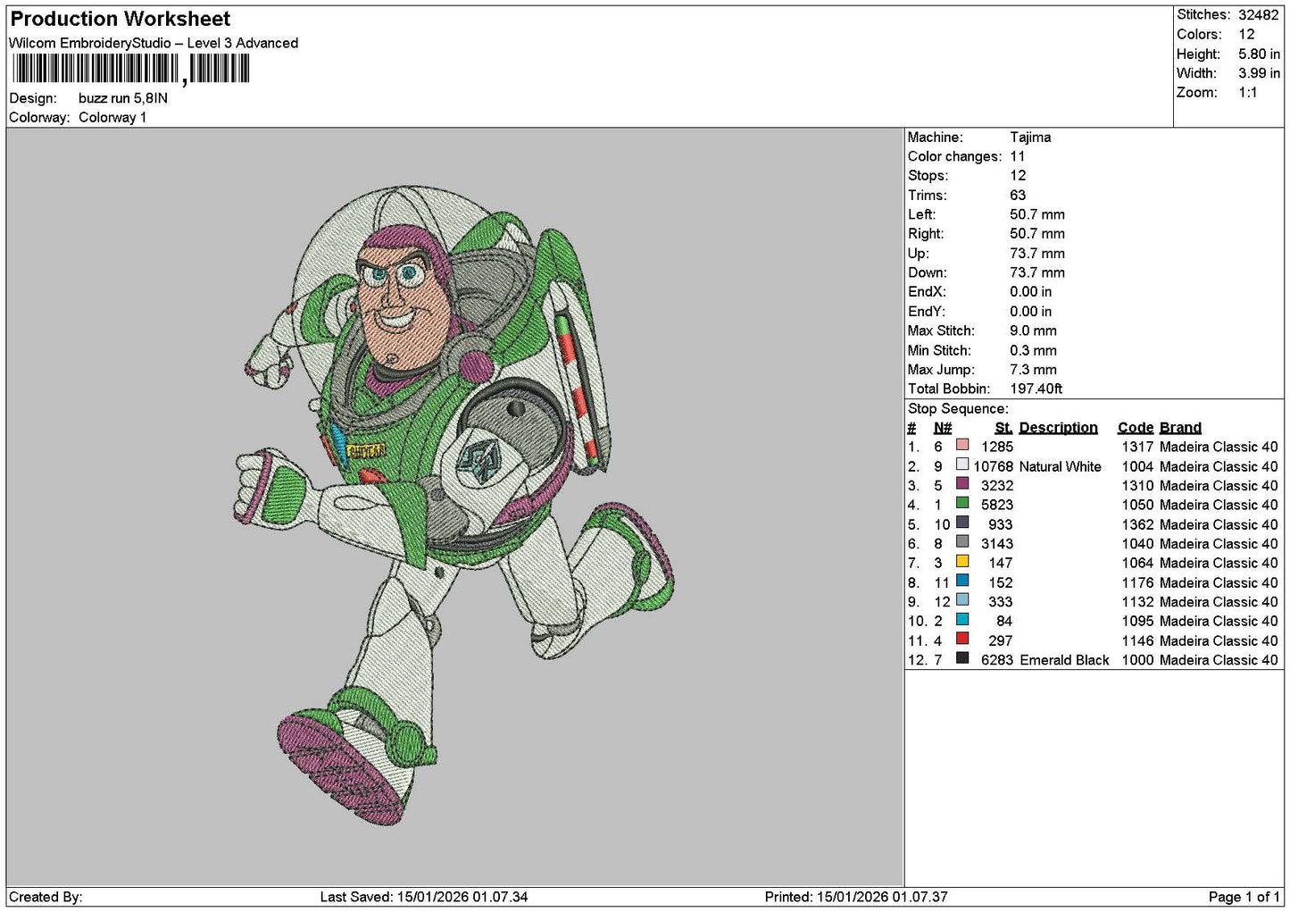
Task: Click the red swatch for code 1146
Action: 962,639
